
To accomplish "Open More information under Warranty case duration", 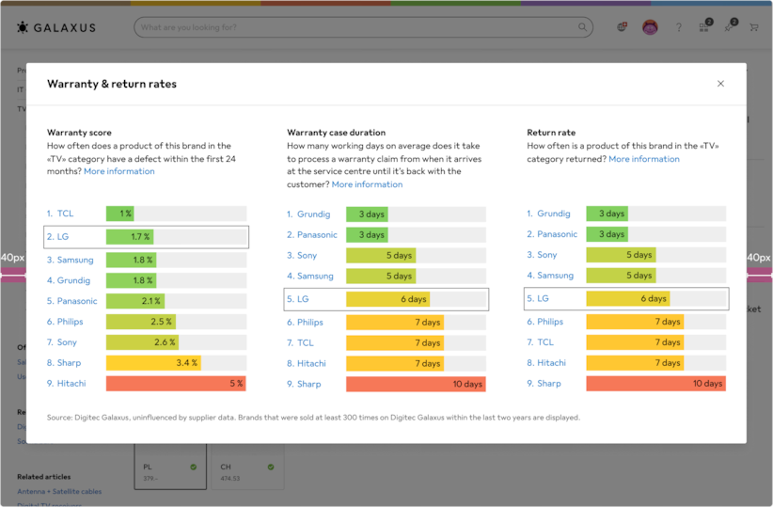I will coord(367,184).
